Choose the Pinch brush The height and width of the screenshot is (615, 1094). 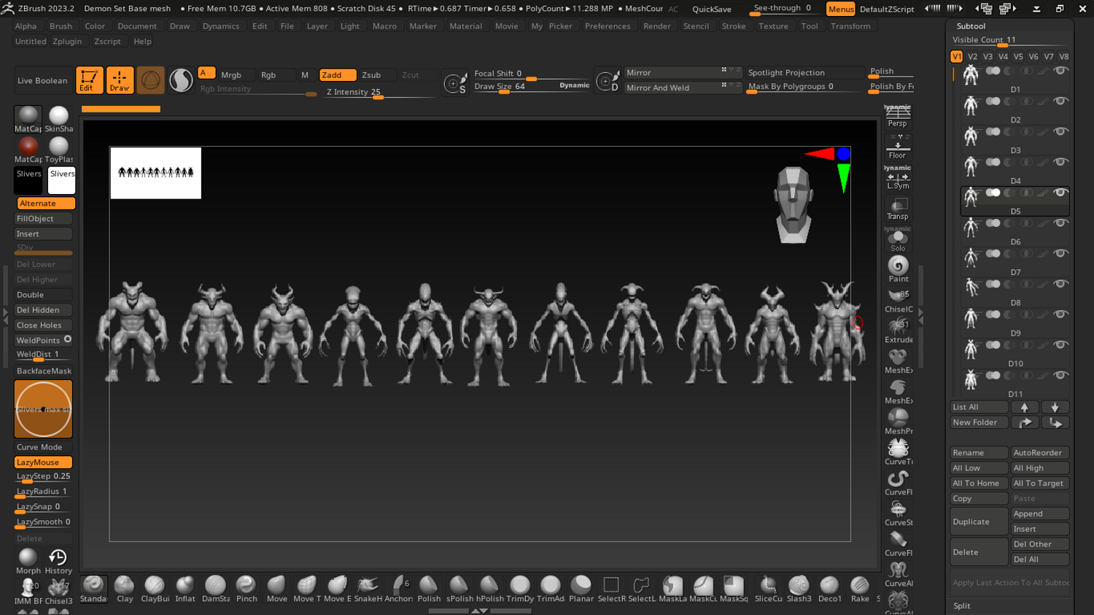click(247, 589)
